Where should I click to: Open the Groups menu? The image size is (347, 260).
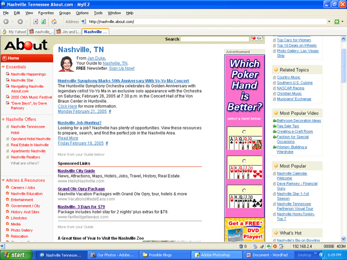pos(65,13)
